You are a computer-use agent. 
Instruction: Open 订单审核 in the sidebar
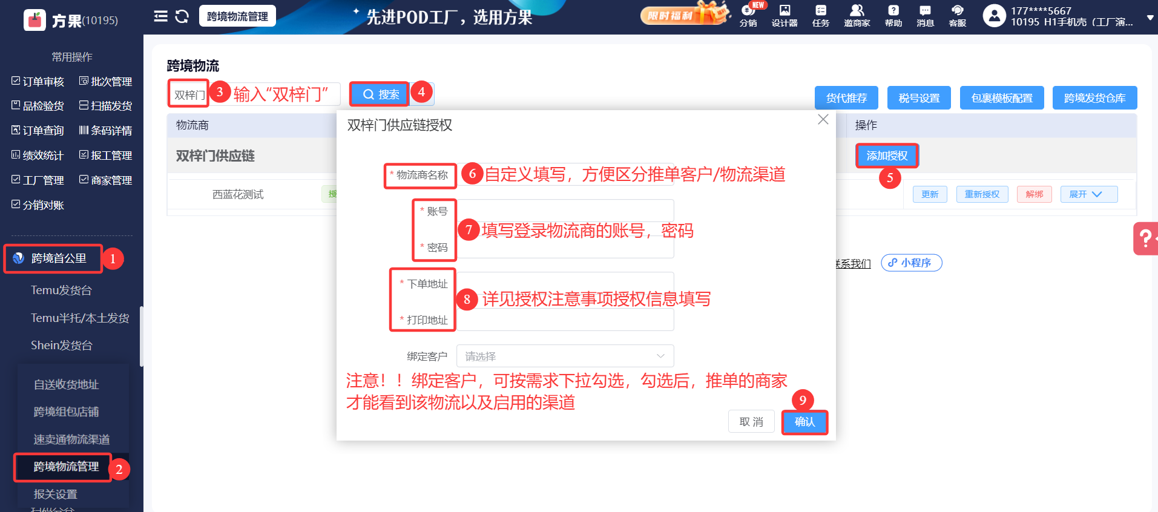38,82
